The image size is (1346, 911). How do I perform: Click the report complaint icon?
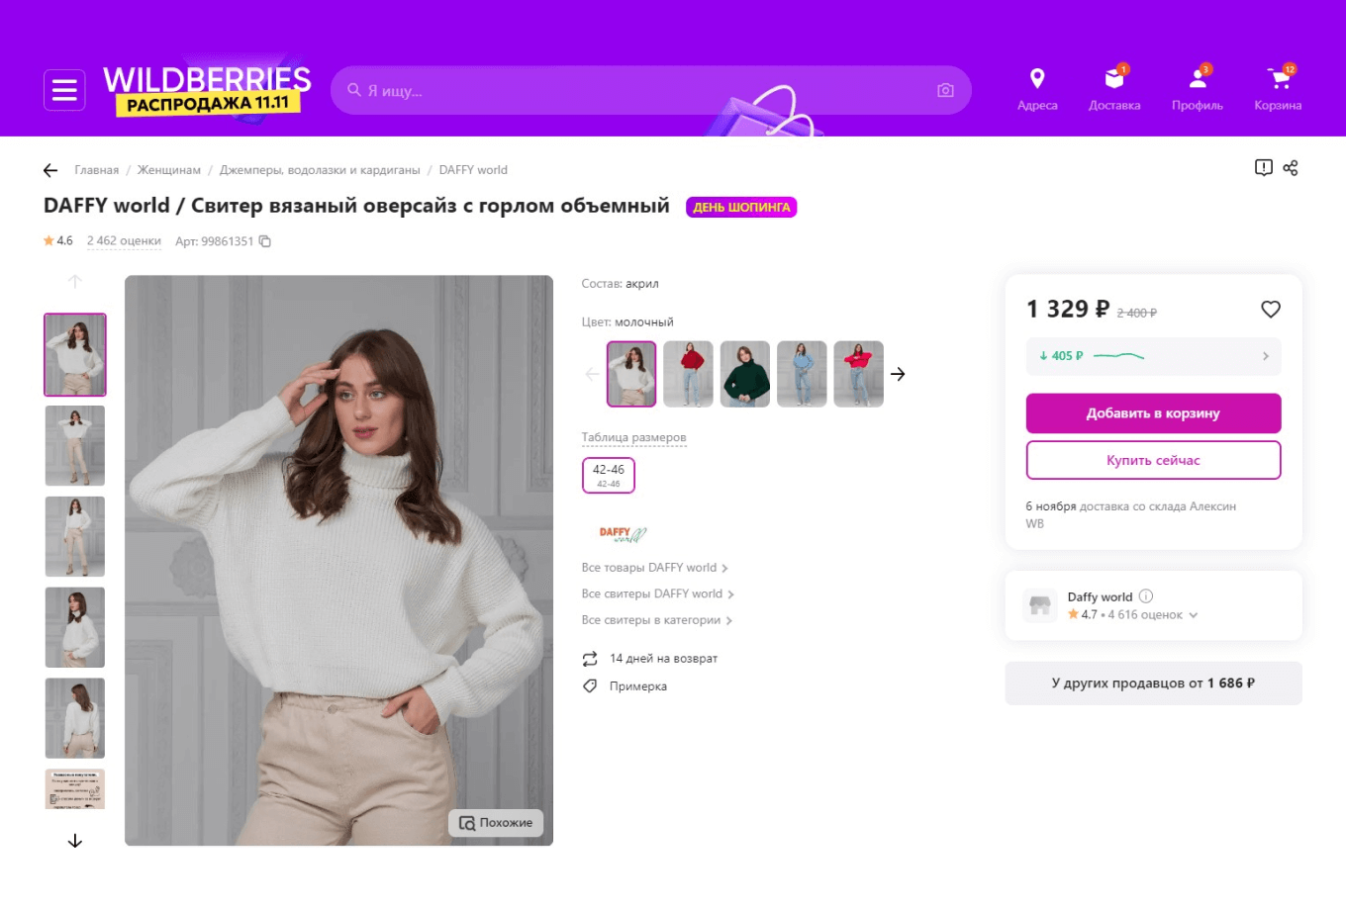click(x=1264, y=168)
